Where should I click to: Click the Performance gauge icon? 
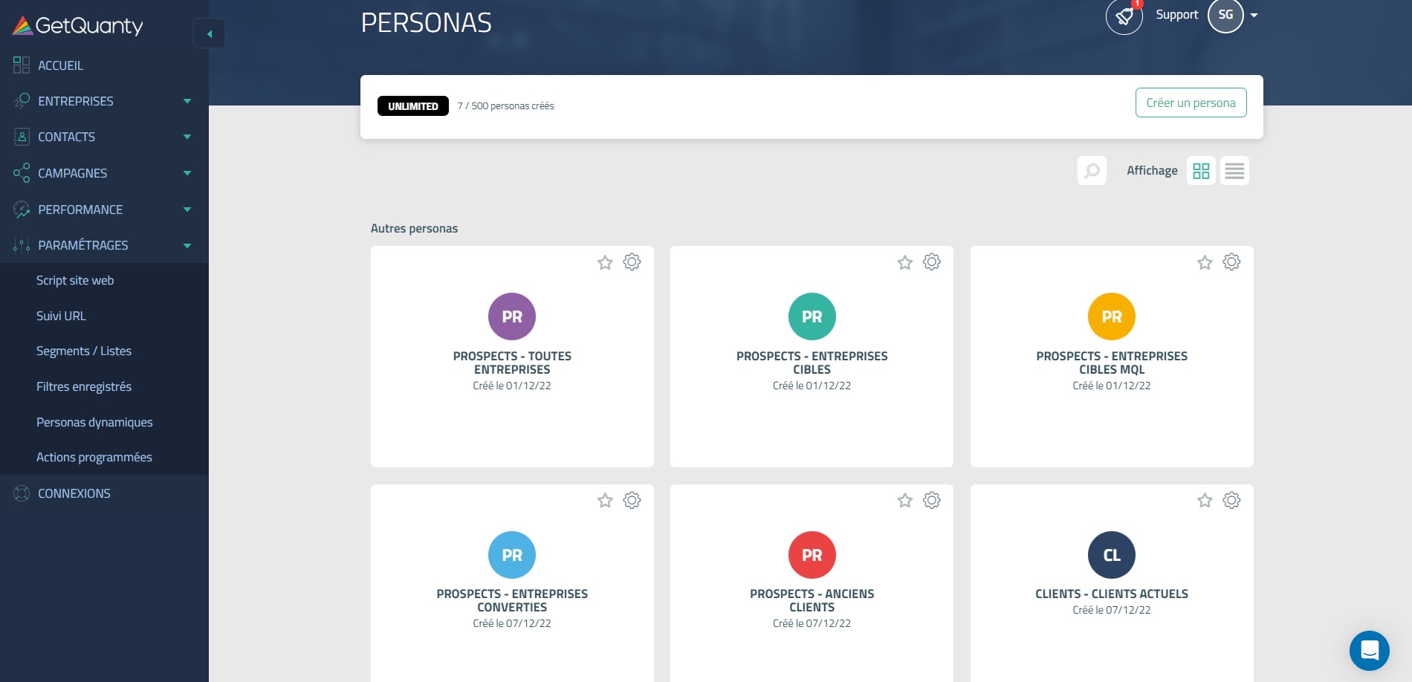(x=22, y=210)
